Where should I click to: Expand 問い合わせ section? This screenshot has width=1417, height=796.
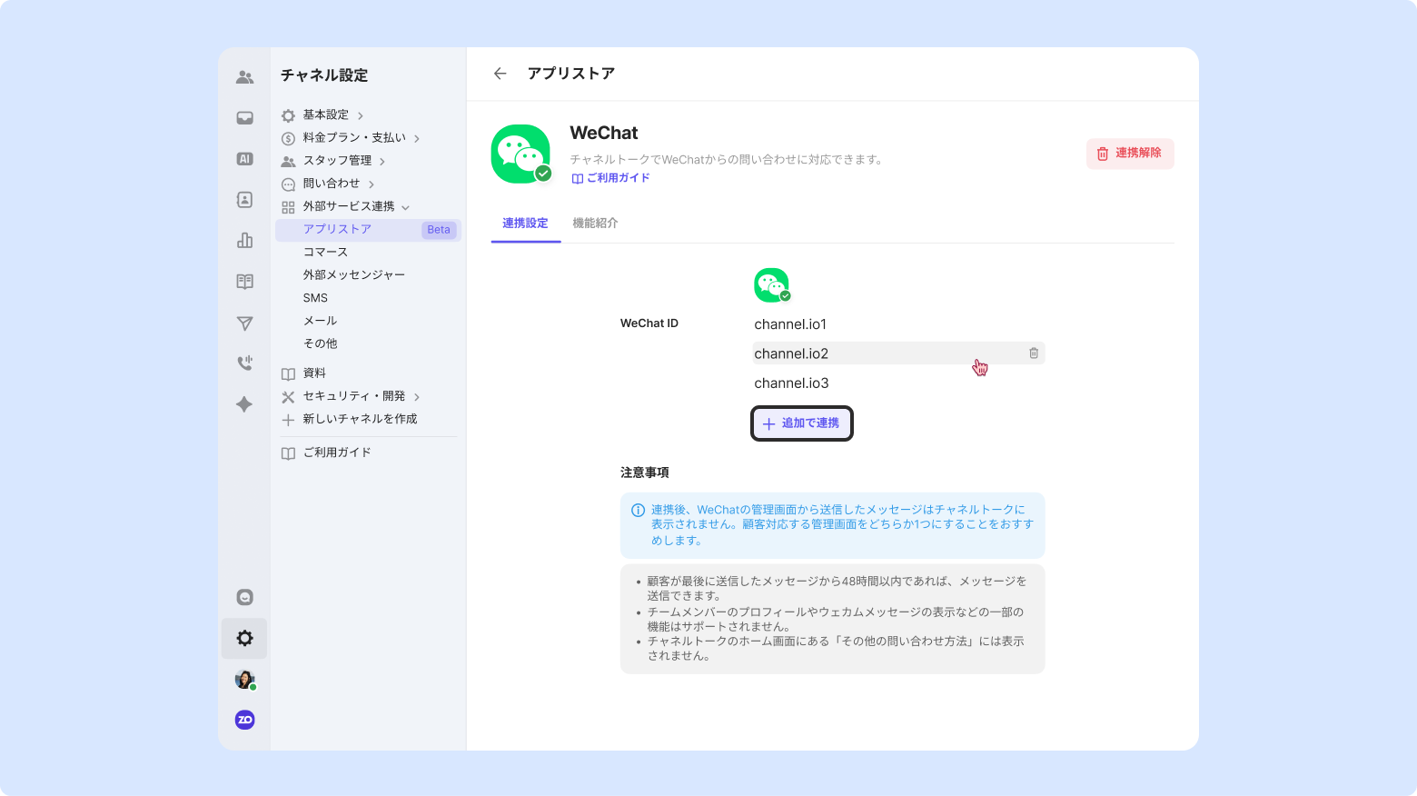click(x=328, y=184)
